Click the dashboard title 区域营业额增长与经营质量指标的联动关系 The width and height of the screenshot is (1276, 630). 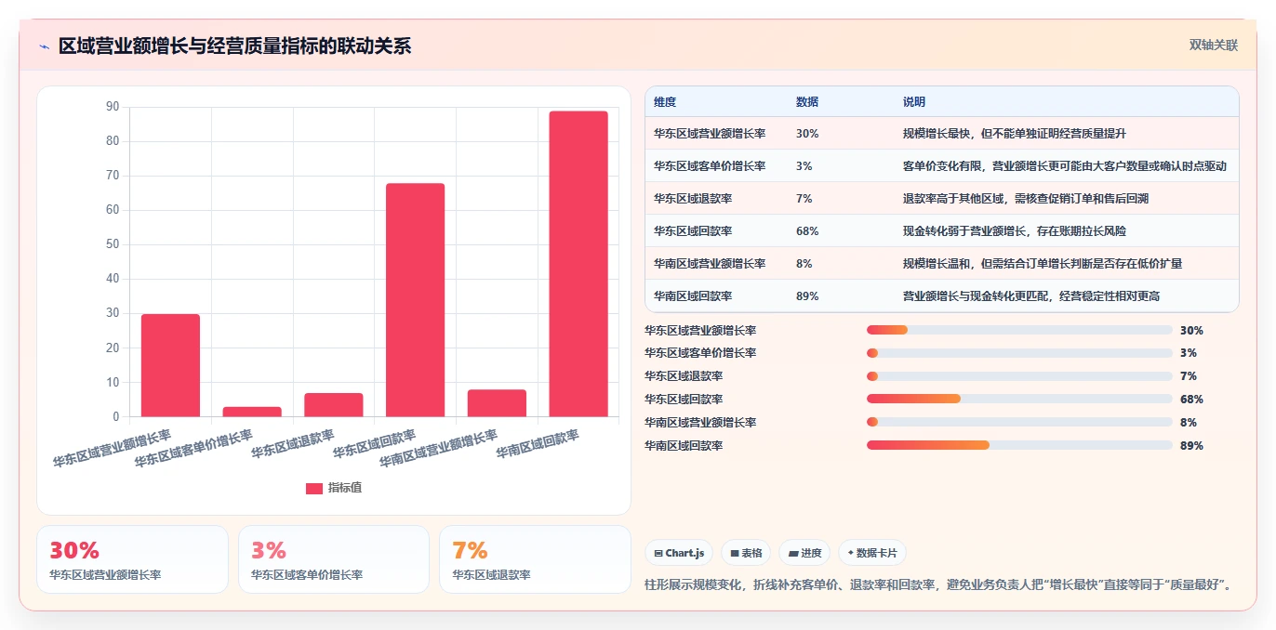234,46
